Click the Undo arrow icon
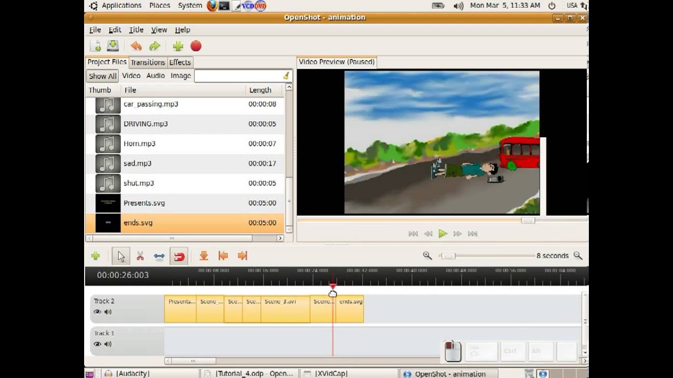Viewport: 673px width, 378px height. (x=136, y=46)
